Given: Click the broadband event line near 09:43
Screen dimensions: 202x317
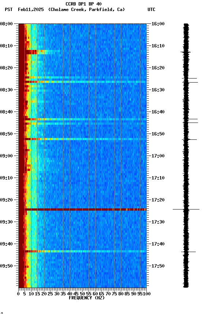Looking at the screenshot, I should (x=86, y=252).
